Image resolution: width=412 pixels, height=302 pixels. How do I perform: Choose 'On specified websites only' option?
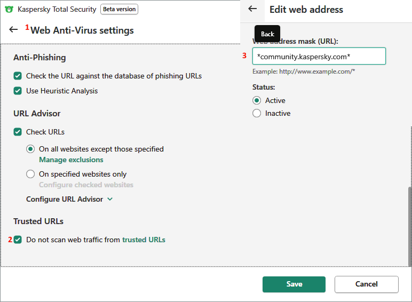click(31, 174)
